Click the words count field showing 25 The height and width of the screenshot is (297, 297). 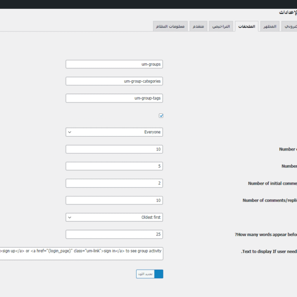tap(114, 234)
